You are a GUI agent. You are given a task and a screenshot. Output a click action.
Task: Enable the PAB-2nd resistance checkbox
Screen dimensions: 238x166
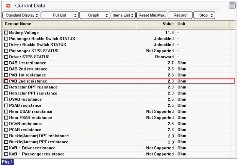pos(6,81)
